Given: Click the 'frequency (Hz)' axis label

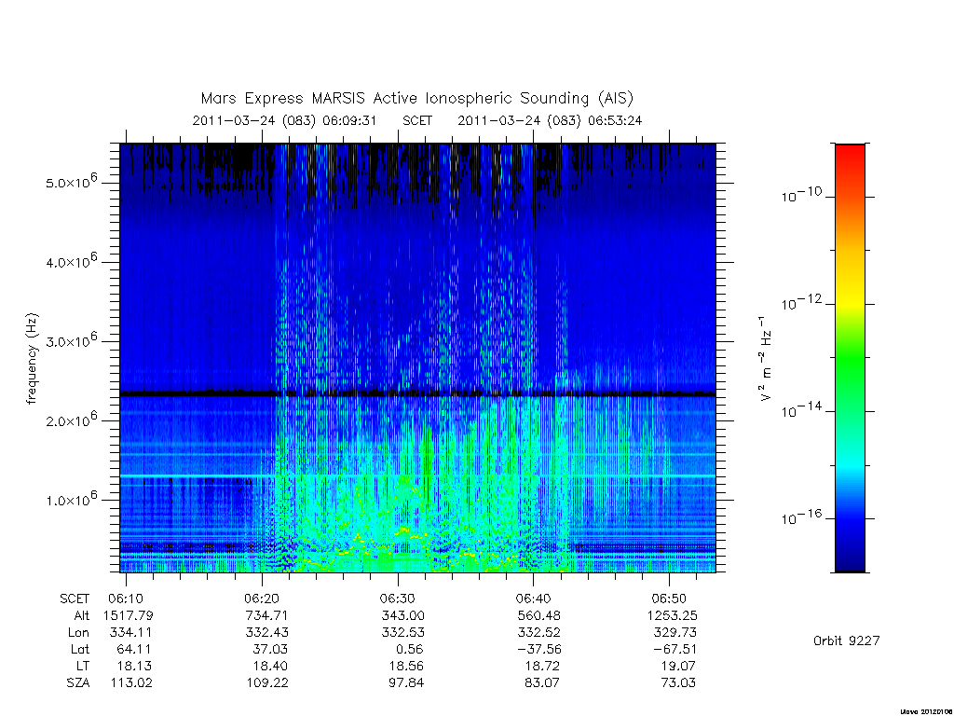Looking at the screenshot, I should tap(33, 359).
